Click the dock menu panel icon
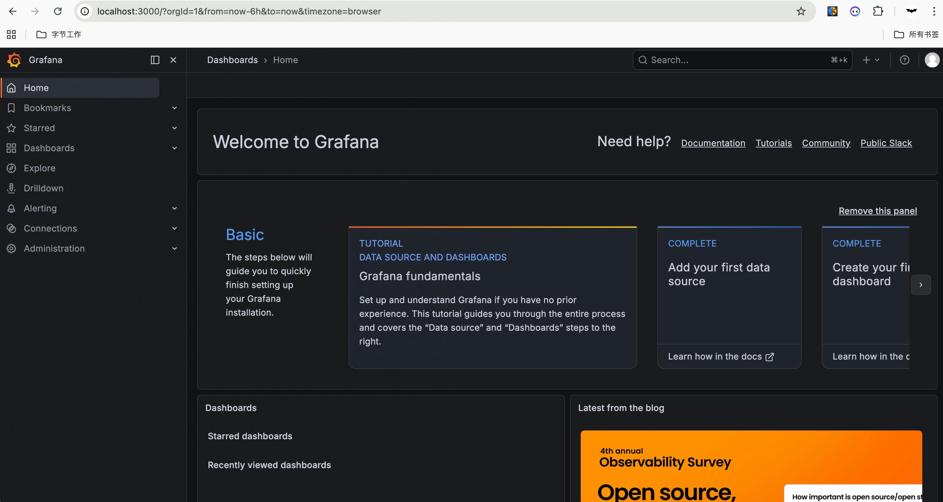This screenshot has width=943, height=502. click(155, 60)
